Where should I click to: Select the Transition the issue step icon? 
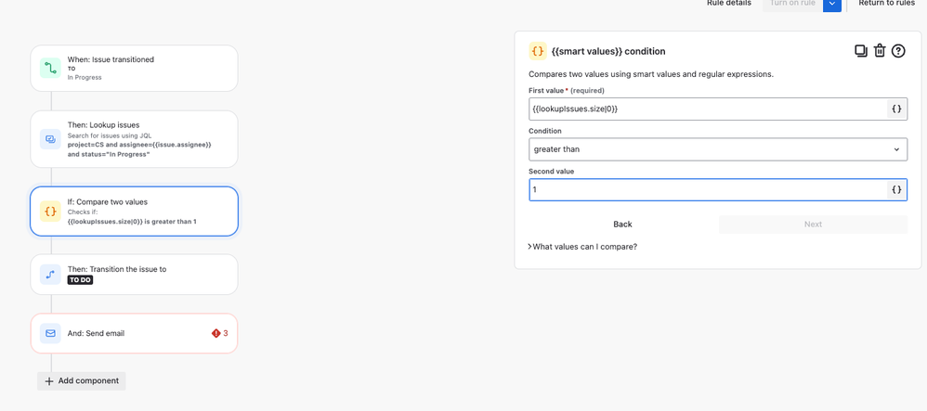[50, 275]
